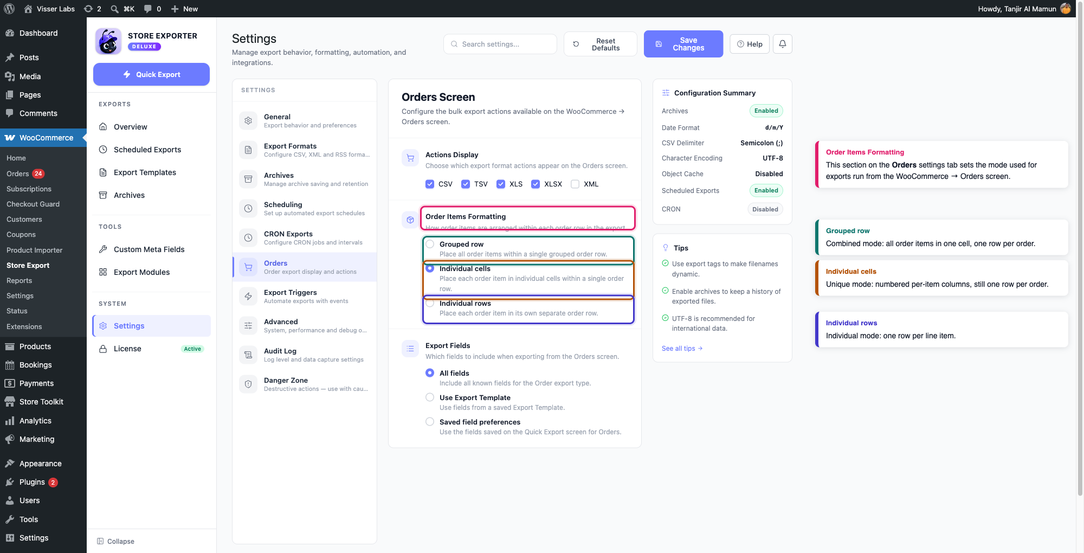
Task: Click the Archives box icon in settings list
Action: coord(248,179)
